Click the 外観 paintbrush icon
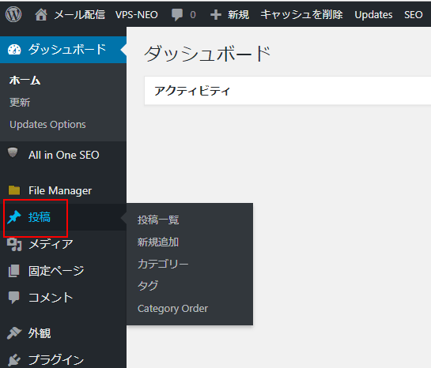The image size is (431, 368). 13,333
